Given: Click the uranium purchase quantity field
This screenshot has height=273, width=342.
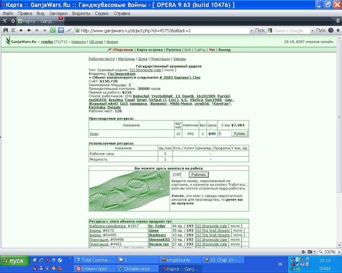Looking at the screenshot, I should pyautogui.click(x=224, y=134).
